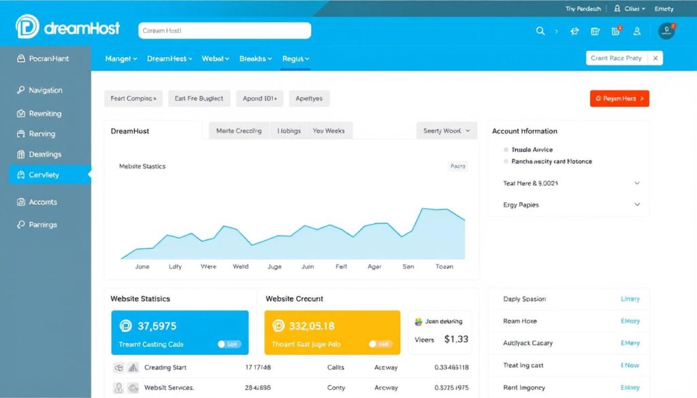The width and height of the screenshot is (697, 398).
Task: Click the Navigation sidebar icon
Action: coord(21,90)
